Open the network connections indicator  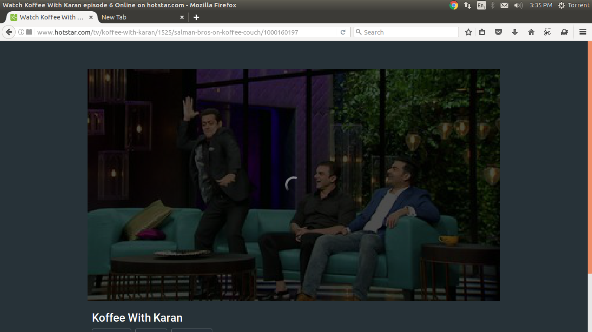[468, 5]
